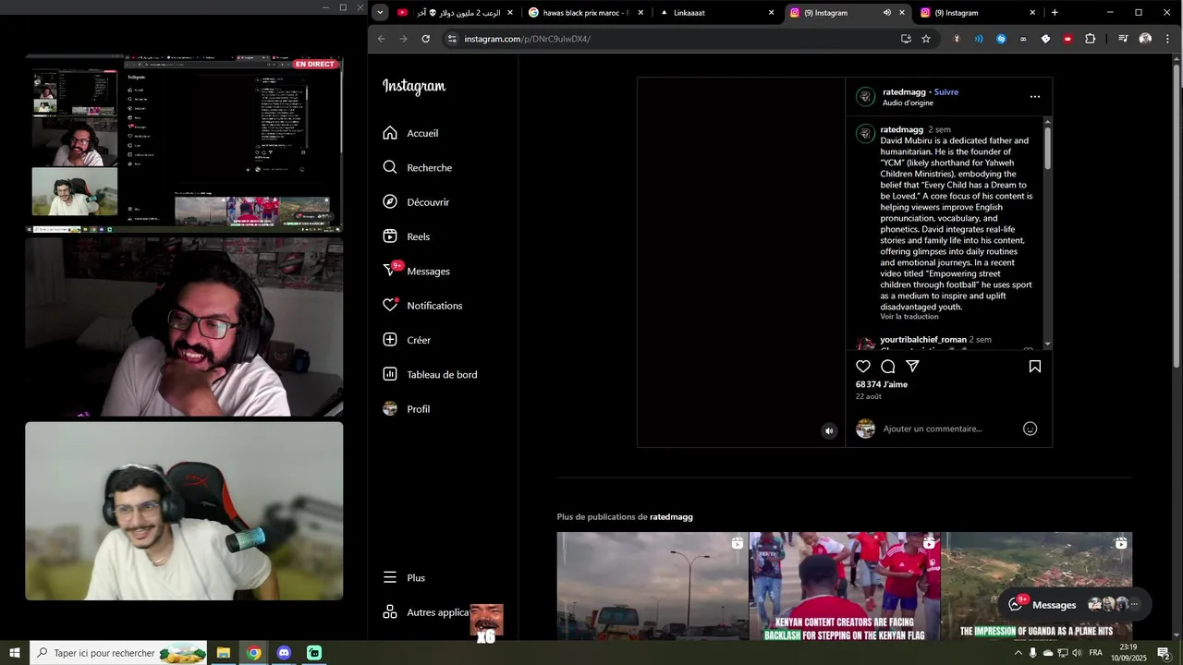Open yourtribalchief_roman commenter profile
Image resolution: width=1183 pixels, height=665 pixels.
923,340
